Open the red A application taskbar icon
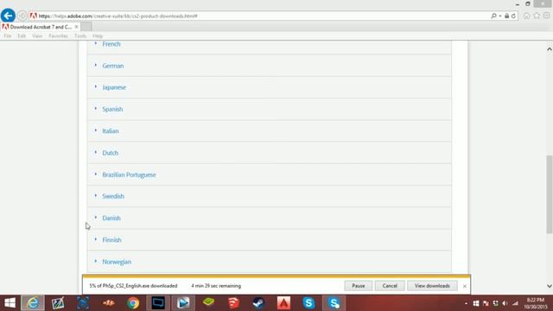This screenshot has width=553, height=311. click(283, 303)
